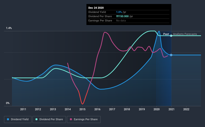Click the 1.0% Dividend Yield tooltip value
Viewport: 205px width, 127px height.
(x=119, y=12)
